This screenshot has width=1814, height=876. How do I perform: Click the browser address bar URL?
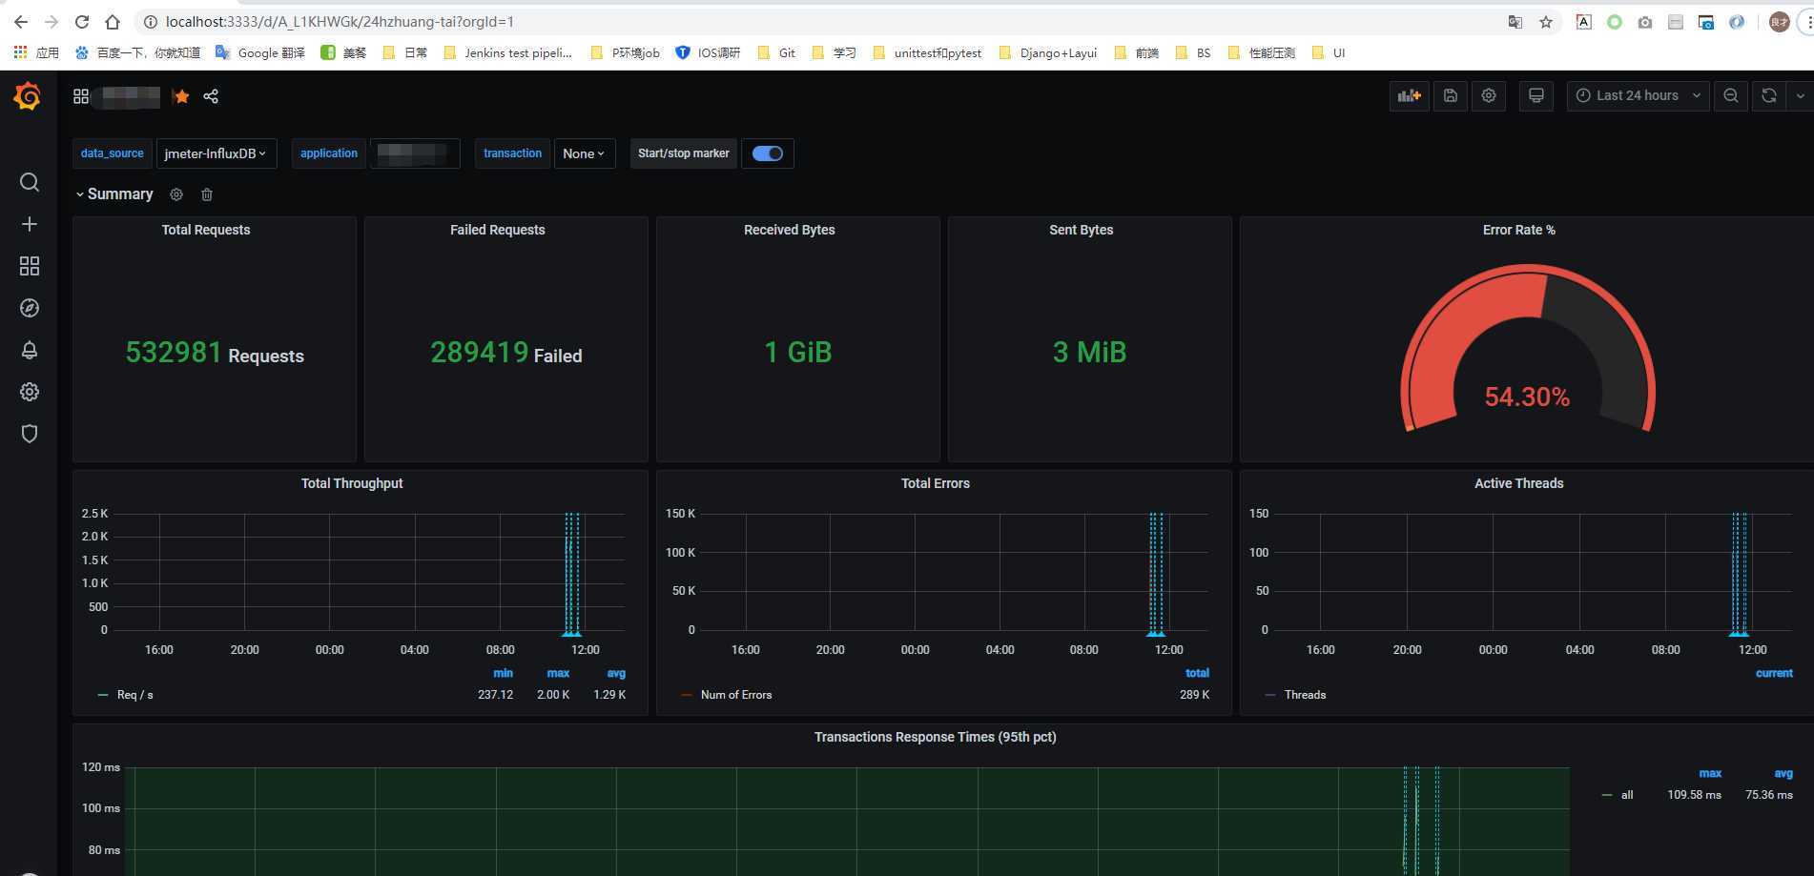point(340,22)
